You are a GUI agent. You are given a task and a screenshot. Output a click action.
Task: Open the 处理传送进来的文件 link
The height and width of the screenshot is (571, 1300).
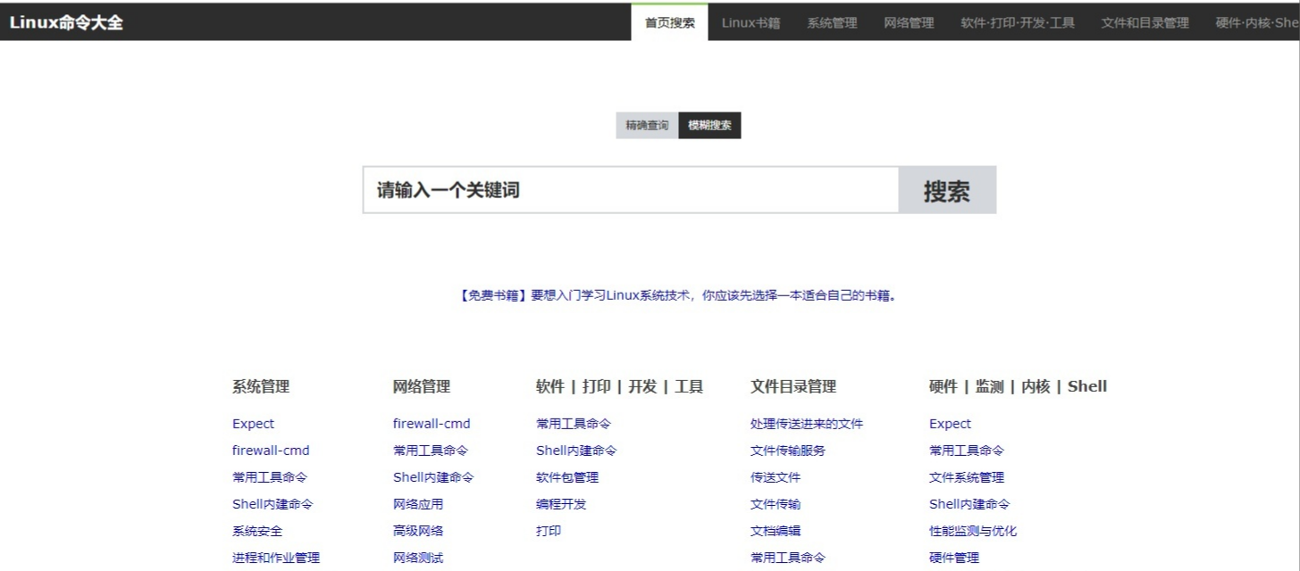[807, 424]
